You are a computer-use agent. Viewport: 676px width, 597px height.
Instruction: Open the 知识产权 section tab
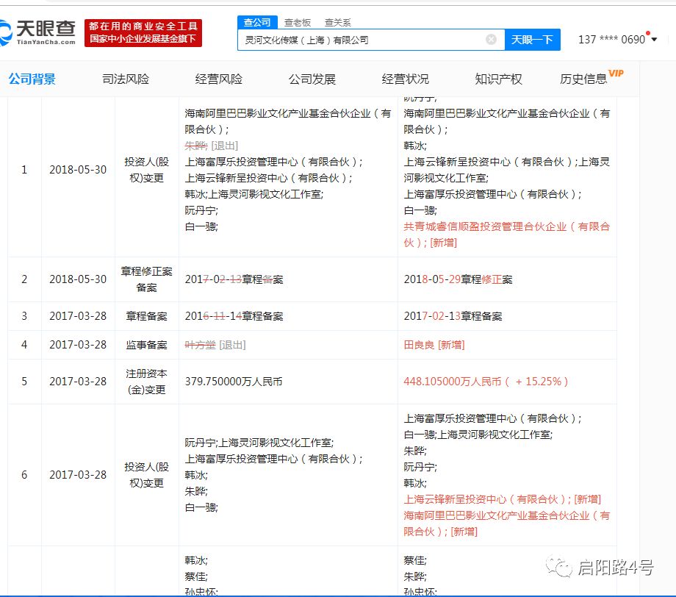pos(498,79)
